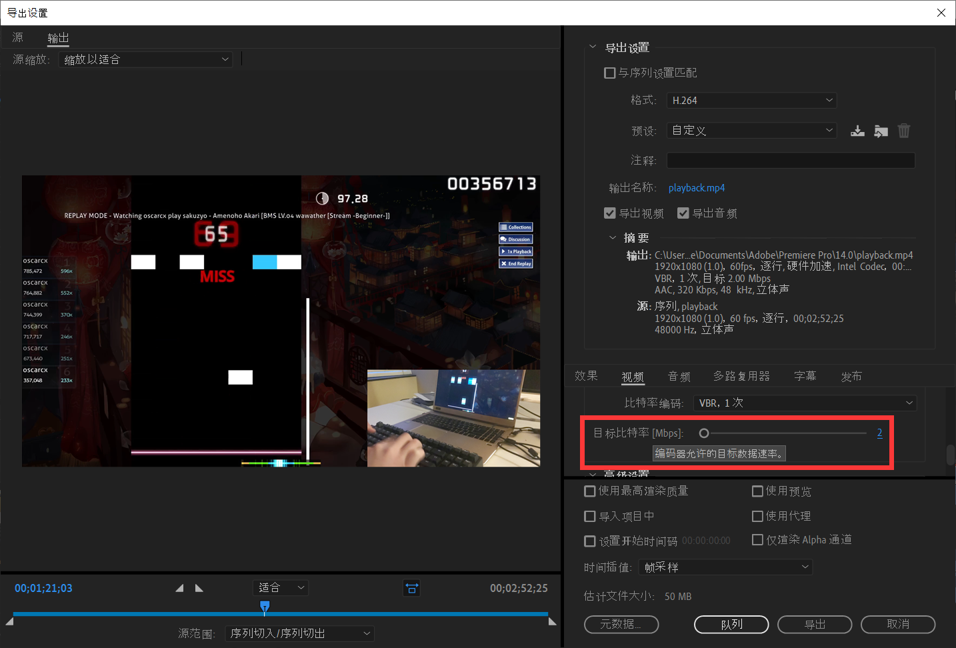This screenshot has height=648, width=956.
Task: Collapse the 摘要 summary section
Action: pos(613,238)
